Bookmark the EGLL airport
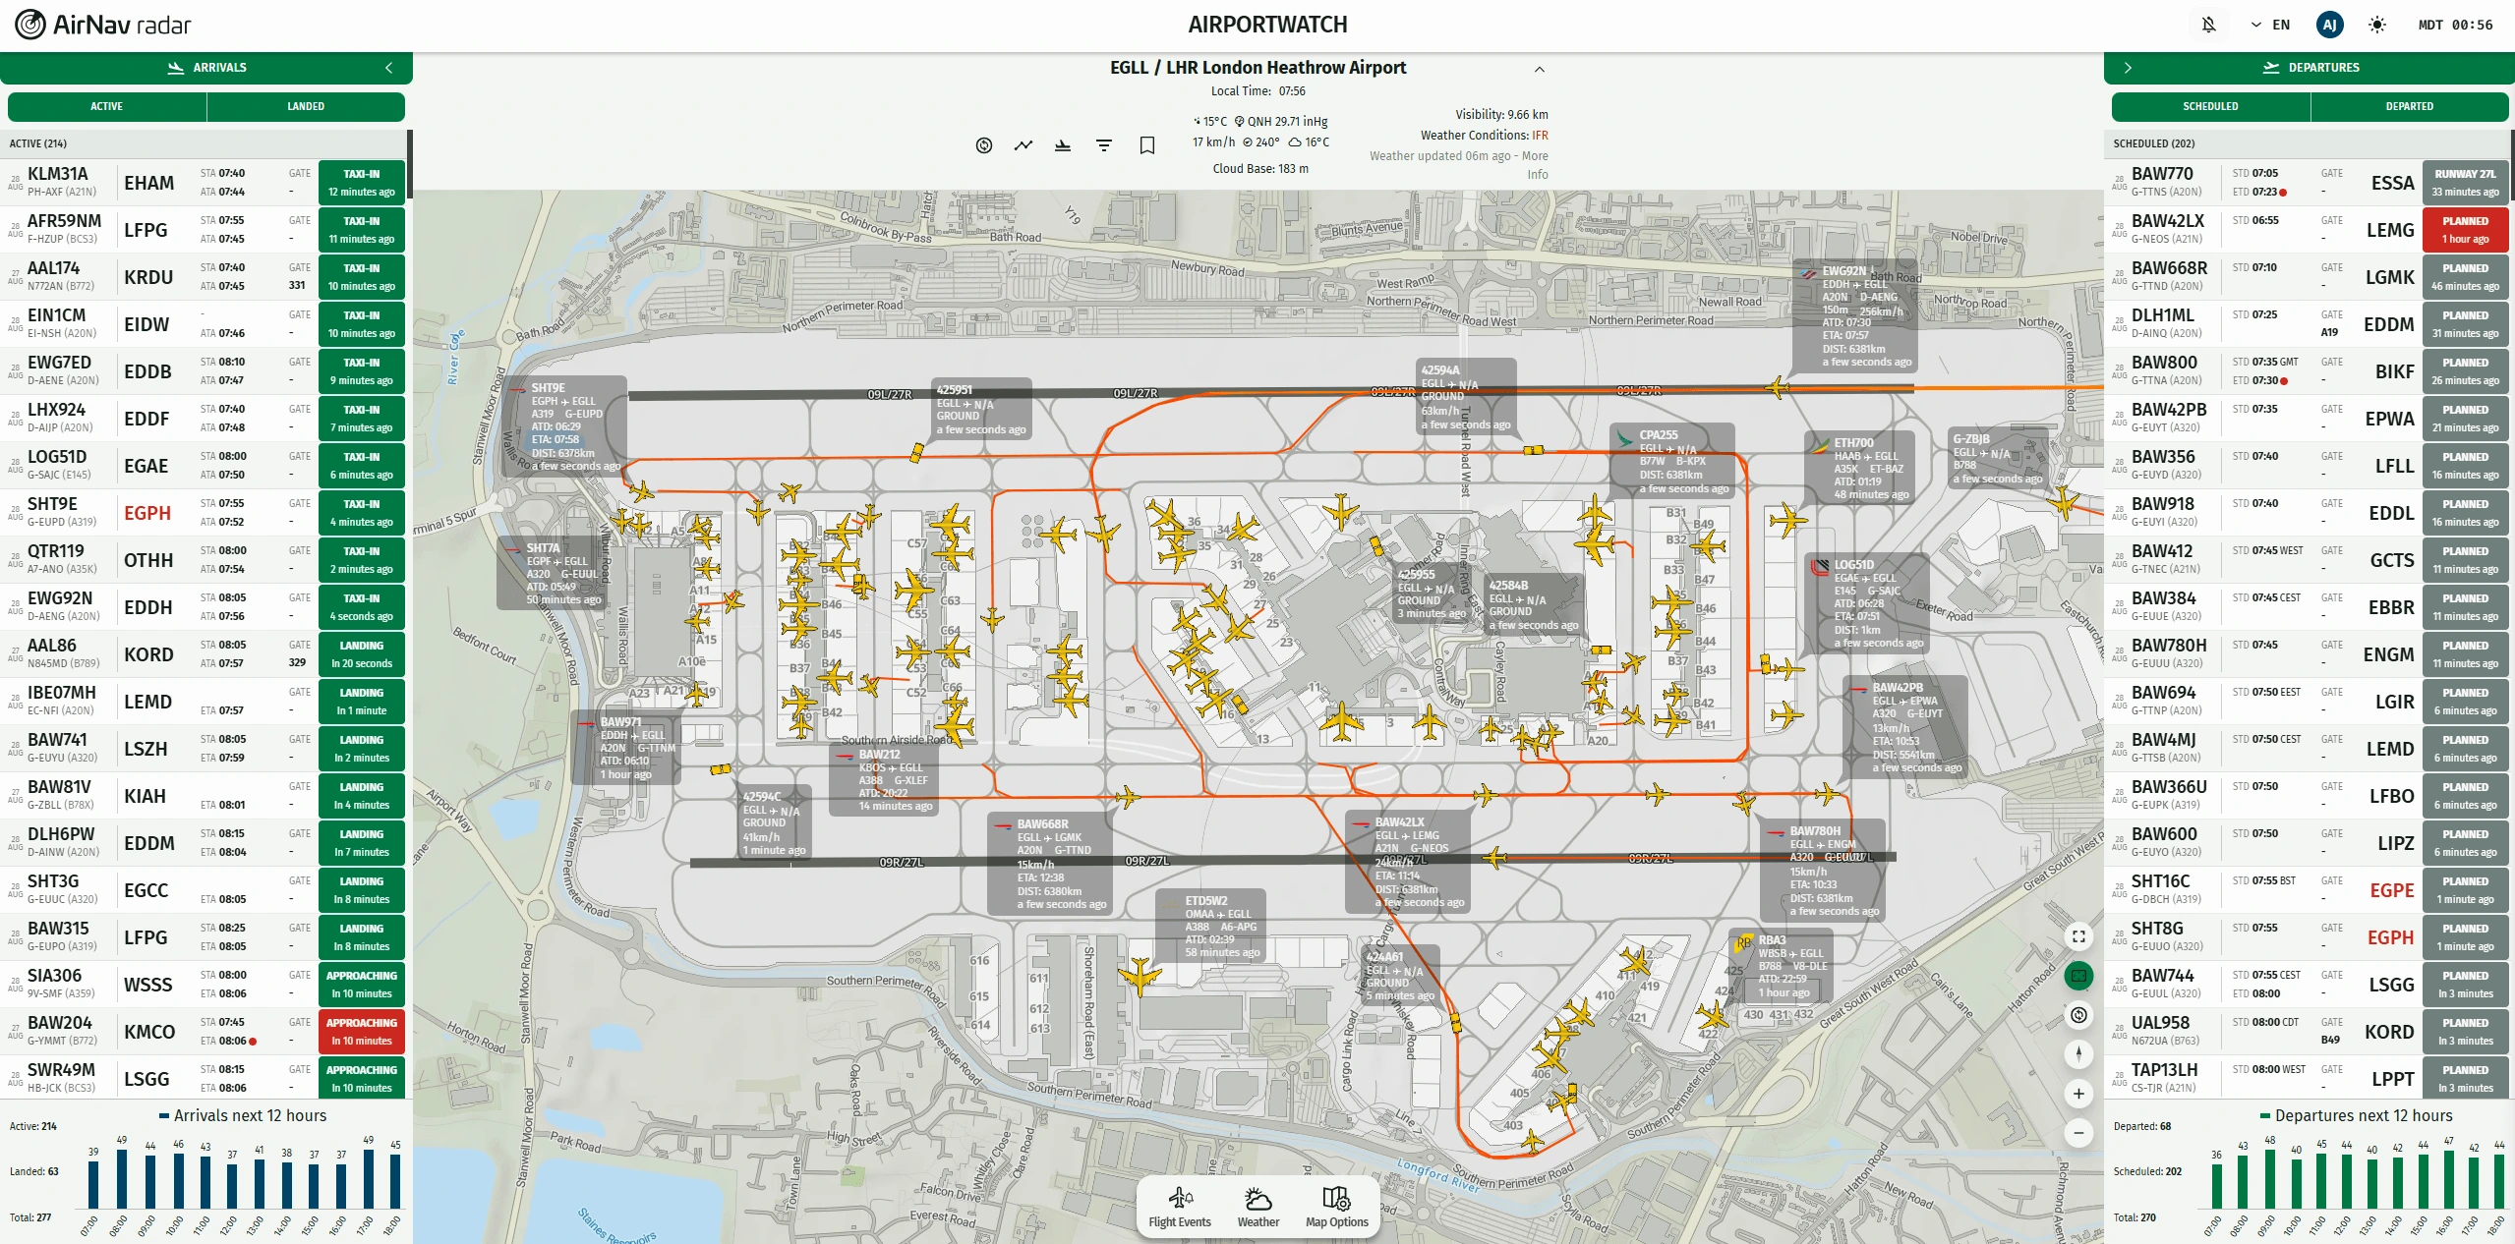 tap(1146, 145)
